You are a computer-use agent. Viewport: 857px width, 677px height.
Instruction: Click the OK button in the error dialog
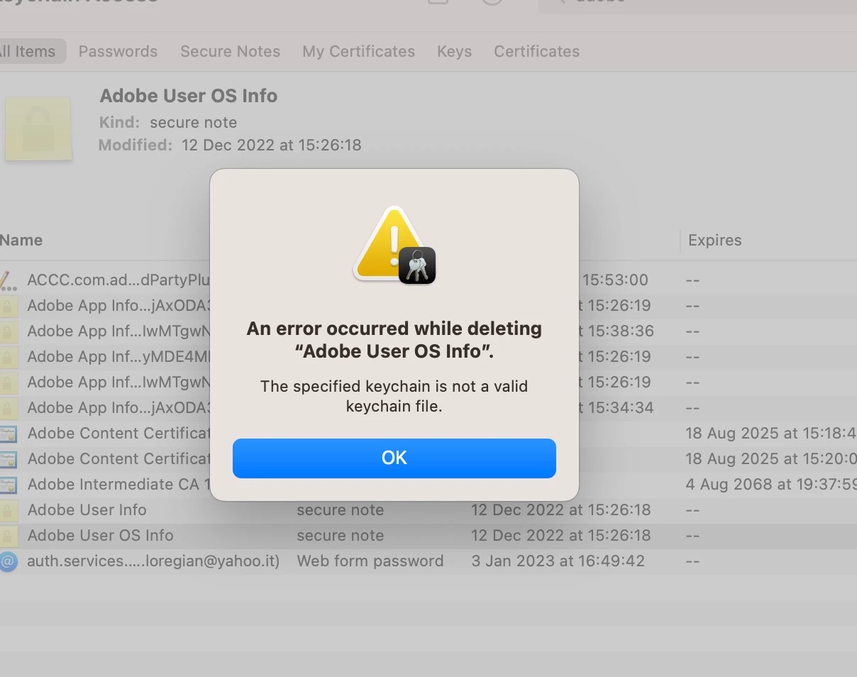click(x=394, y=458)
